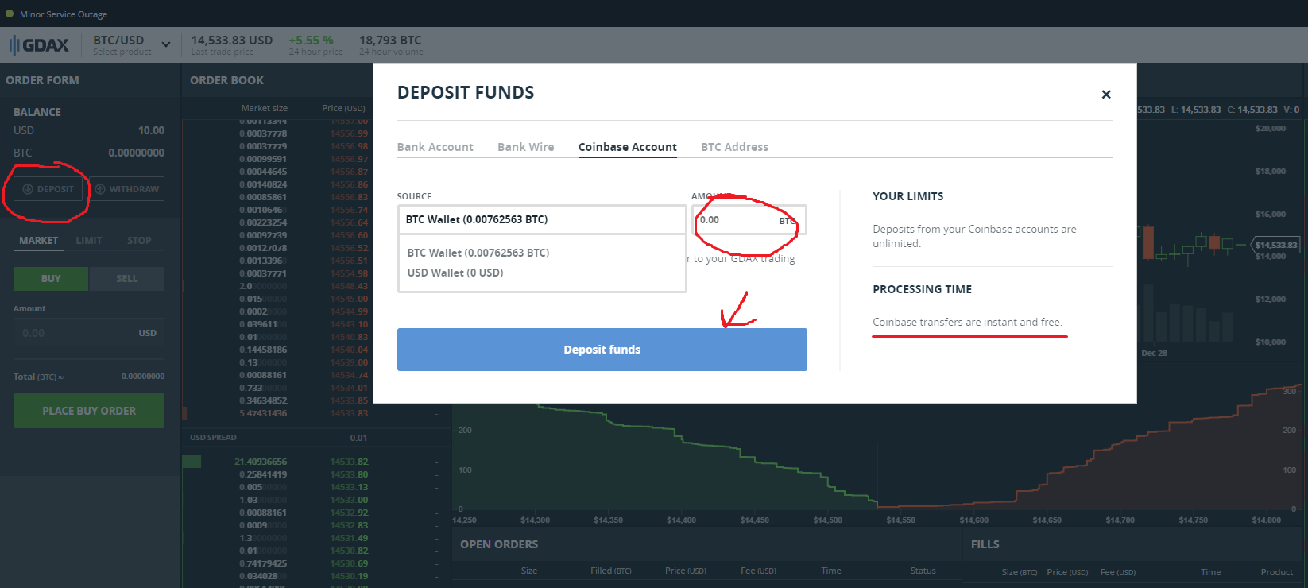Screen dimensions: 1308x588
Task: Focus the order form Amount USD field
Action: click(x=89, y=333)
